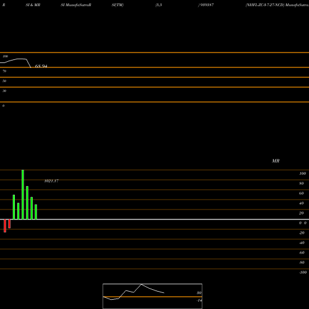
Task: Click the '0 0' zero label on MR axis
Action: (x=303, y=223)
